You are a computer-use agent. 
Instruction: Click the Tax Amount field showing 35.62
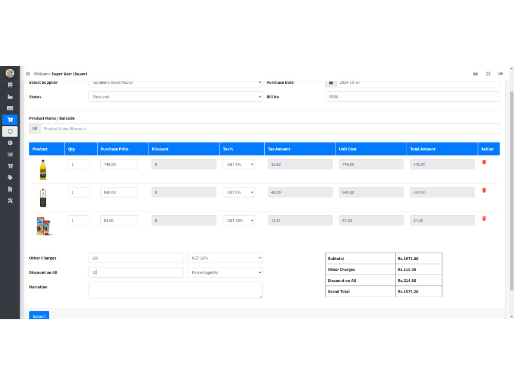coord(300,164)
